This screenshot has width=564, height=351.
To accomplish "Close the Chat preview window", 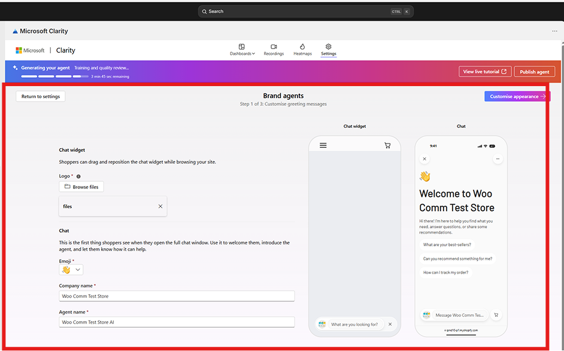I will [424, 159].
